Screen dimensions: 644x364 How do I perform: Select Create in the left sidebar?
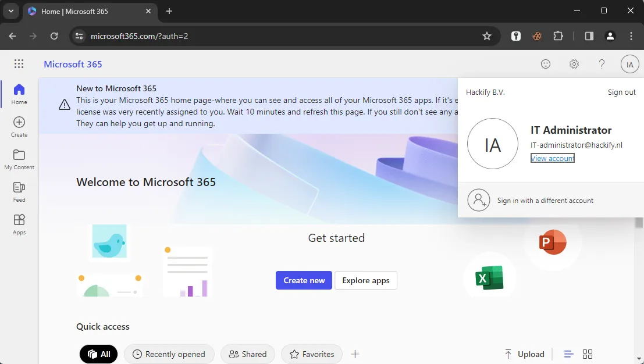tap(19, 127)
